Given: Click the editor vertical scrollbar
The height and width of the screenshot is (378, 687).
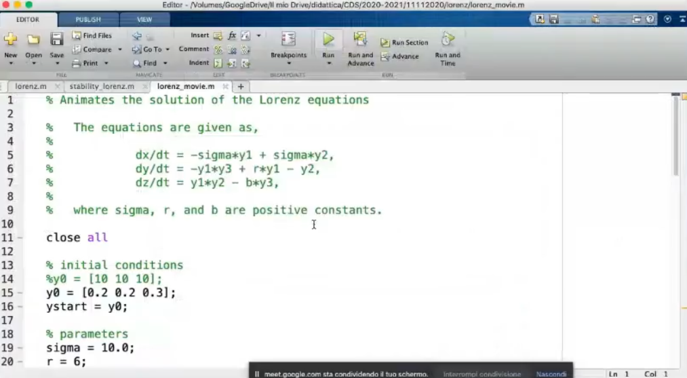Looking at the screenshot, I should (675, 136).
